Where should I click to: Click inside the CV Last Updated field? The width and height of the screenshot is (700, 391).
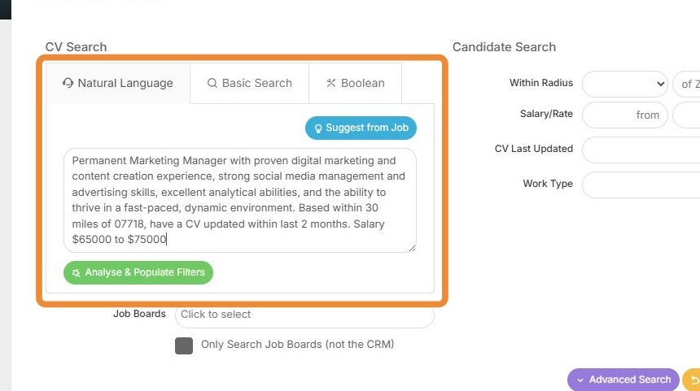coord(641,150)
